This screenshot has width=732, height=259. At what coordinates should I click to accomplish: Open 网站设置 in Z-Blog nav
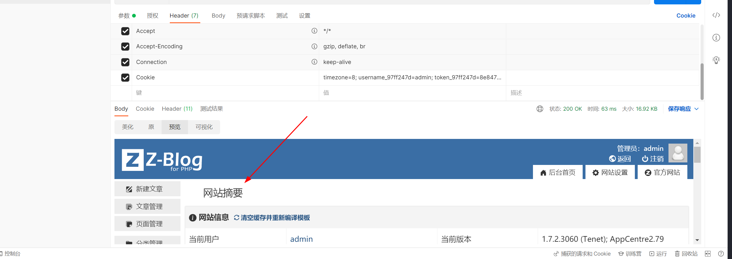[x=610, y=172]
